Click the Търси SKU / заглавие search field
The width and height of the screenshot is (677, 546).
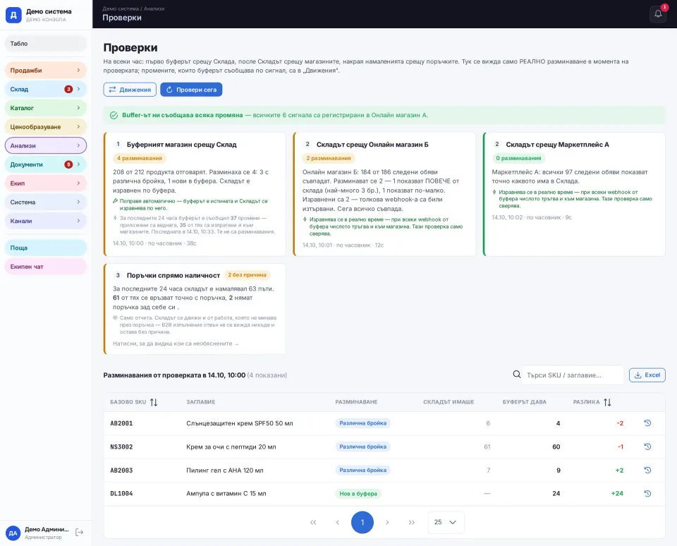573,375
